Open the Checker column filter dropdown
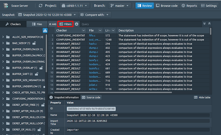221x135 pixels. coord(84,30)
